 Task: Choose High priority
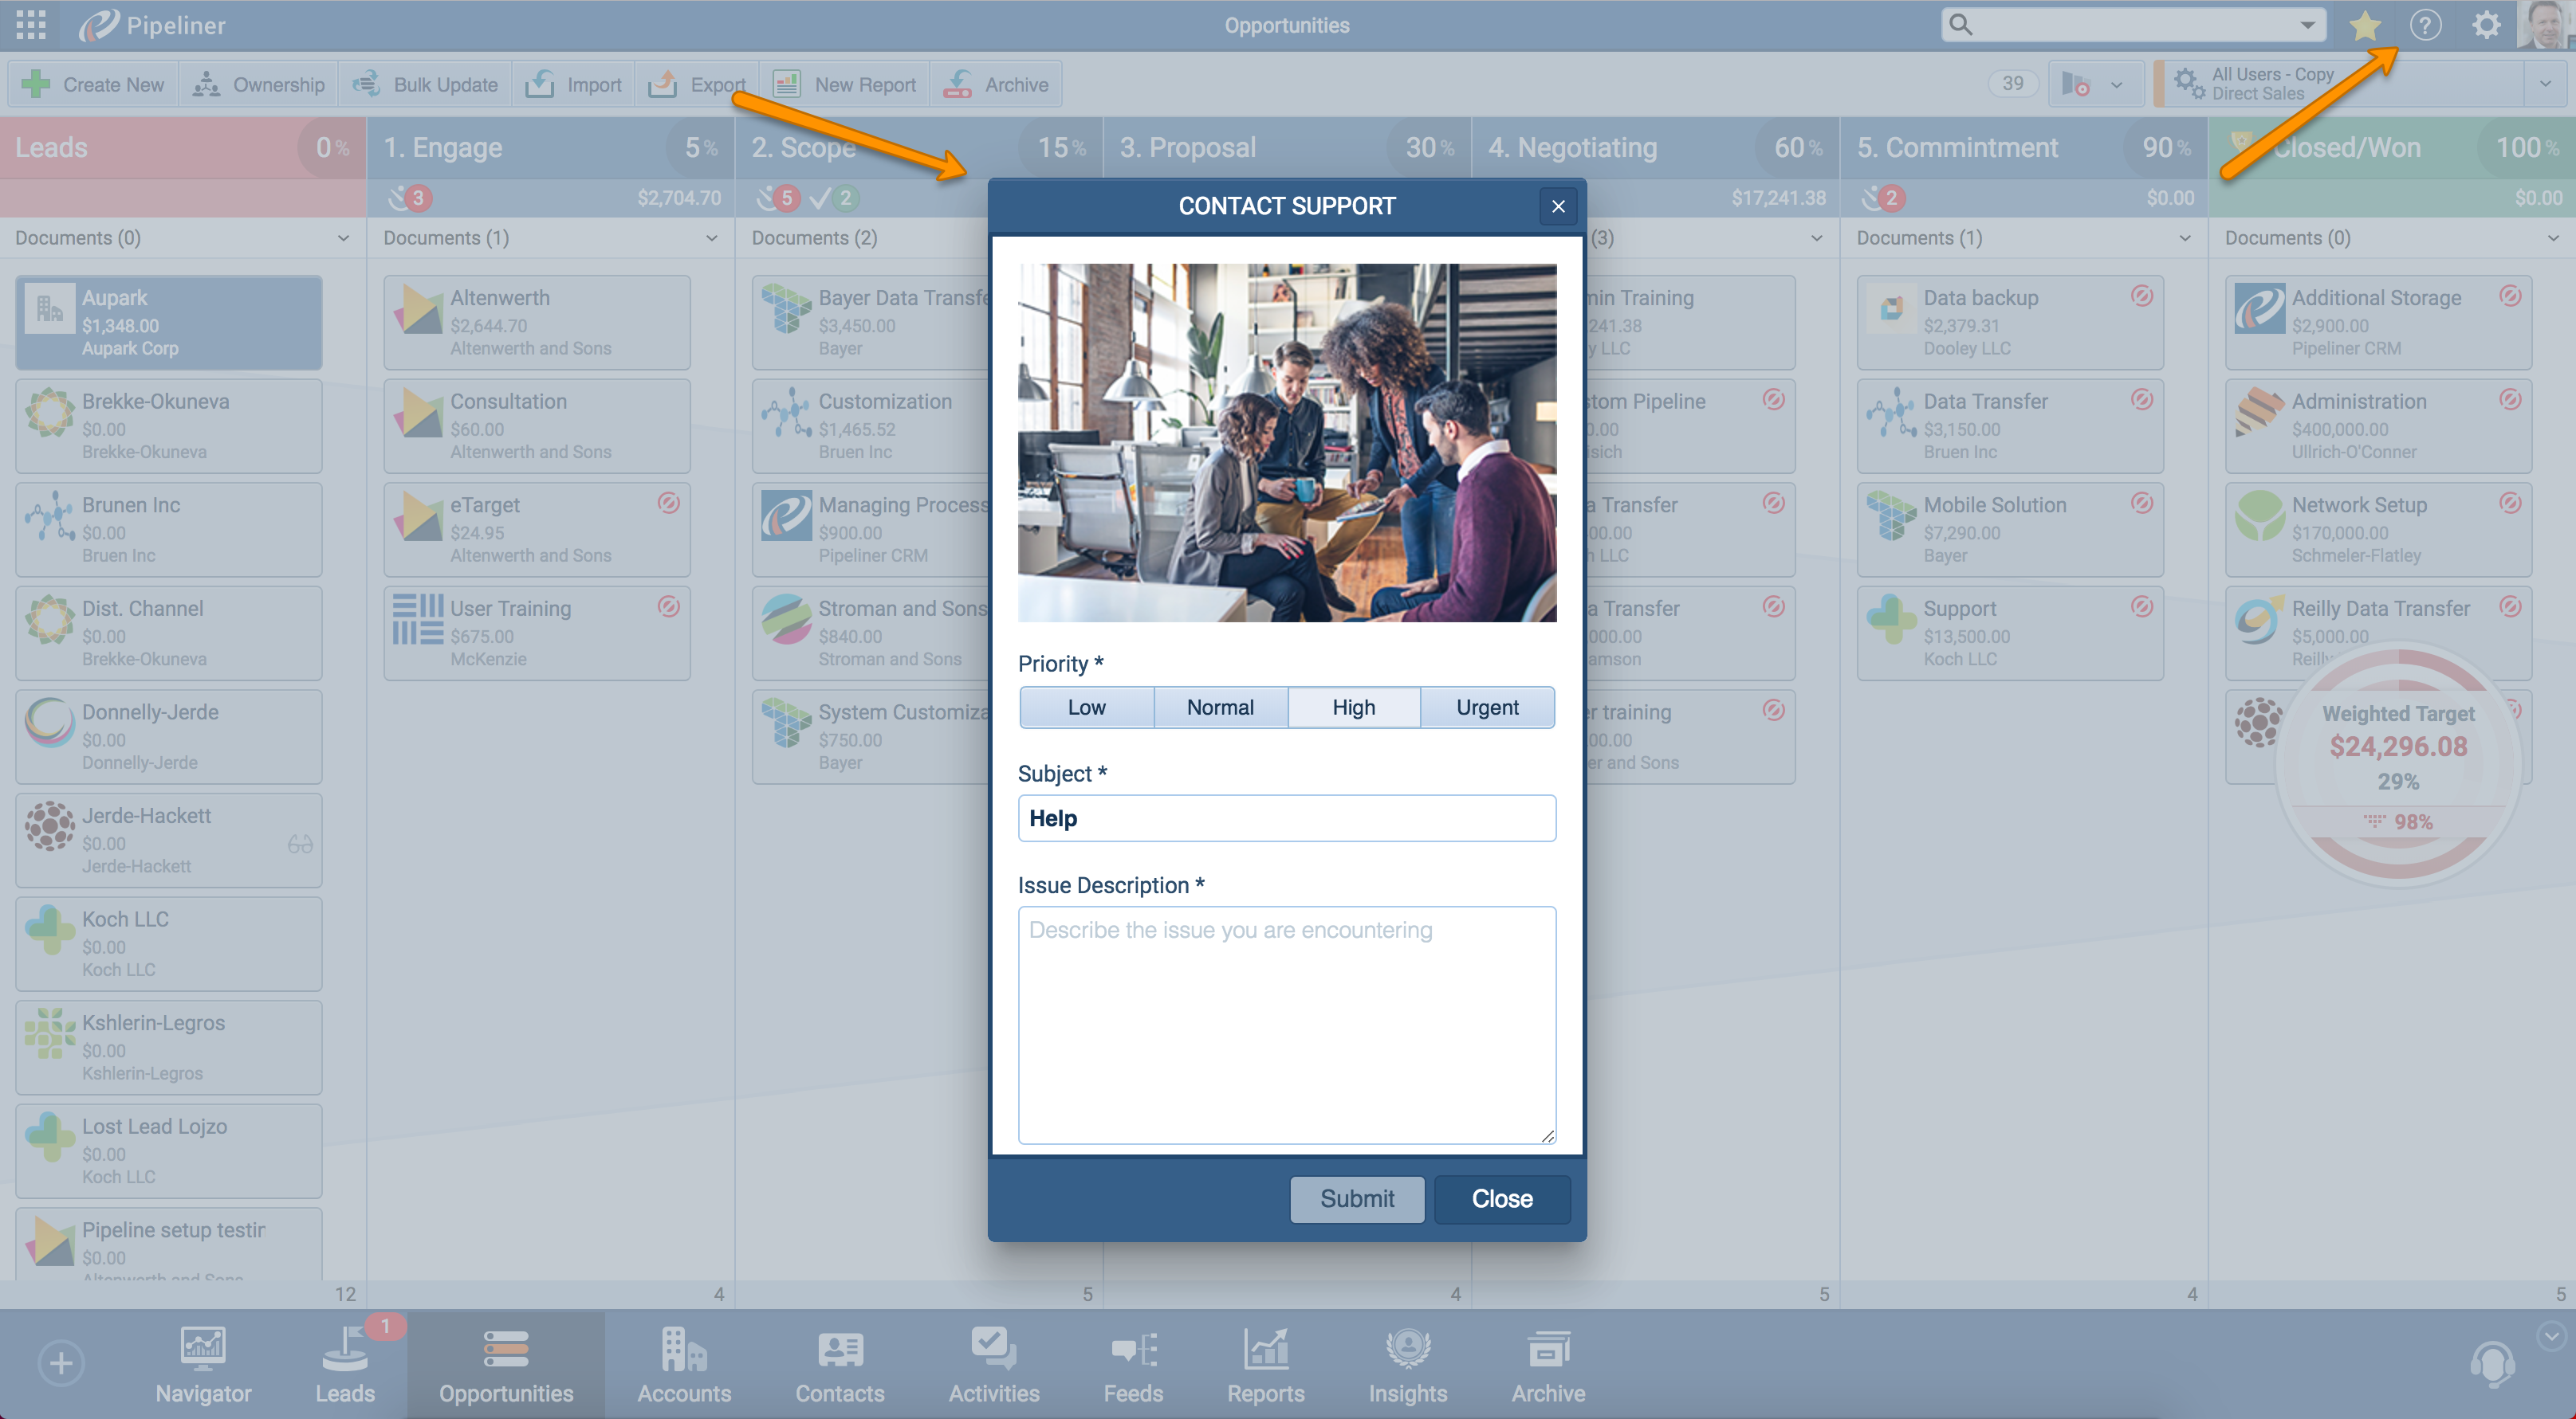[x=1353, y=708]
